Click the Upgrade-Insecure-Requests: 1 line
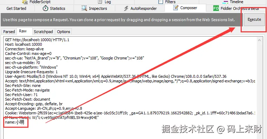The width and height of the screenshot is (267, 139). (x=31, y=72)
